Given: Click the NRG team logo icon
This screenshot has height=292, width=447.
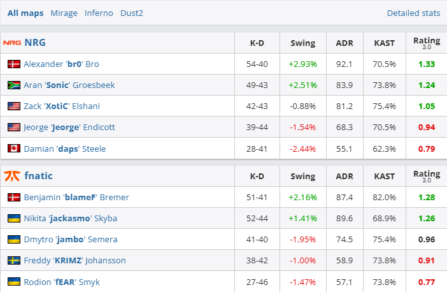Looking at the screenshot, I should tap(12, 43).
